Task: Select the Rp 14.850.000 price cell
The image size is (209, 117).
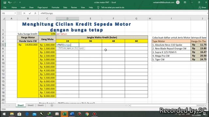Action: click(x=28, y=45)
